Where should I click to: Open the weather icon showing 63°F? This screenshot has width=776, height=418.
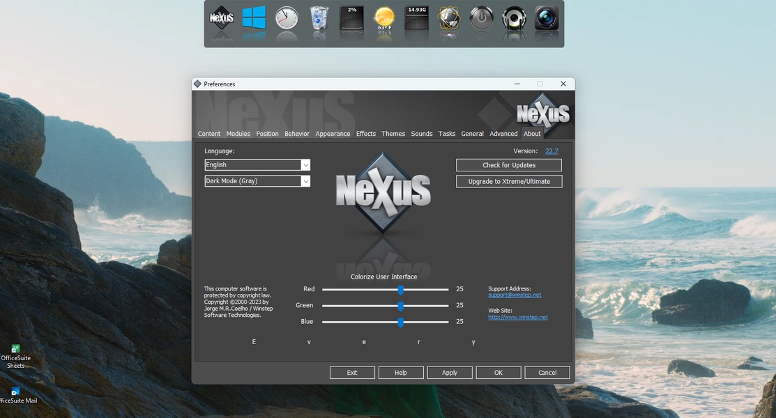pos(384,19)
